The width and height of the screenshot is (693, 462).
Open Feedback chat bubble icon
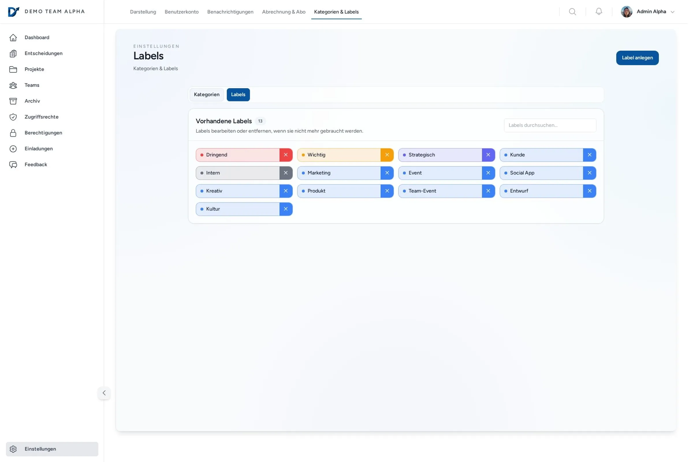pos(13,165)
